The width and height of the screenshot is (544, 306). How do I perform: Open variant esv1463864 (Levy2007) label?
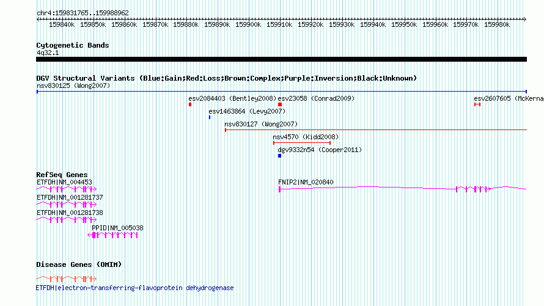247,111
